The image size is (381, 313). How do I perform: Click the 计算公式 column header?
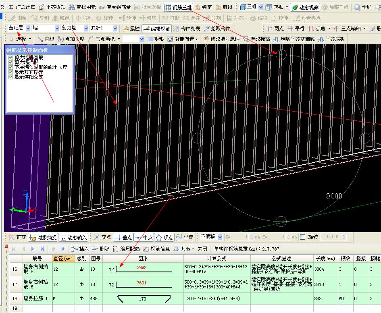(217, 259)
